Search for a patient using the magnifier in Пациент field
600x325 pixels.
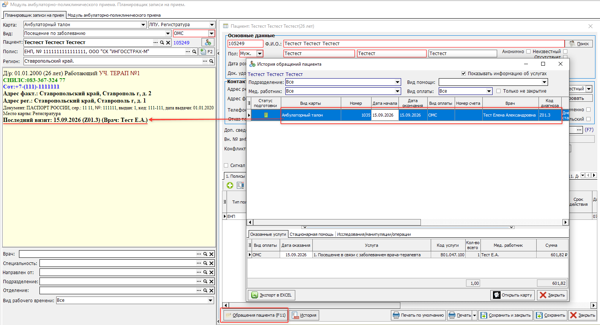pos(162,43)
